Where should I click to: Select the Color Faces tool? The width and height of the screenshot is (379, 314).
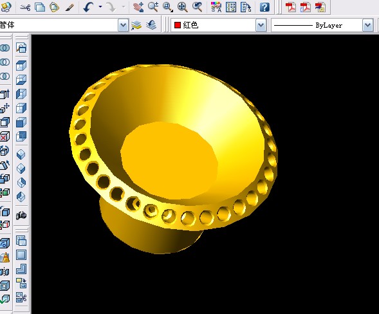5,192
